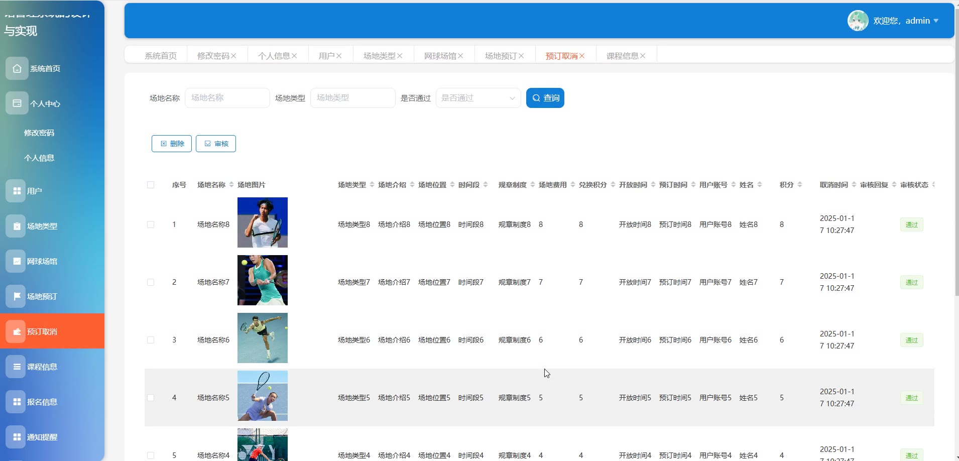Click the admin avatar image
The width and height of the screenshot is (959, 461).
click(858, 21)
